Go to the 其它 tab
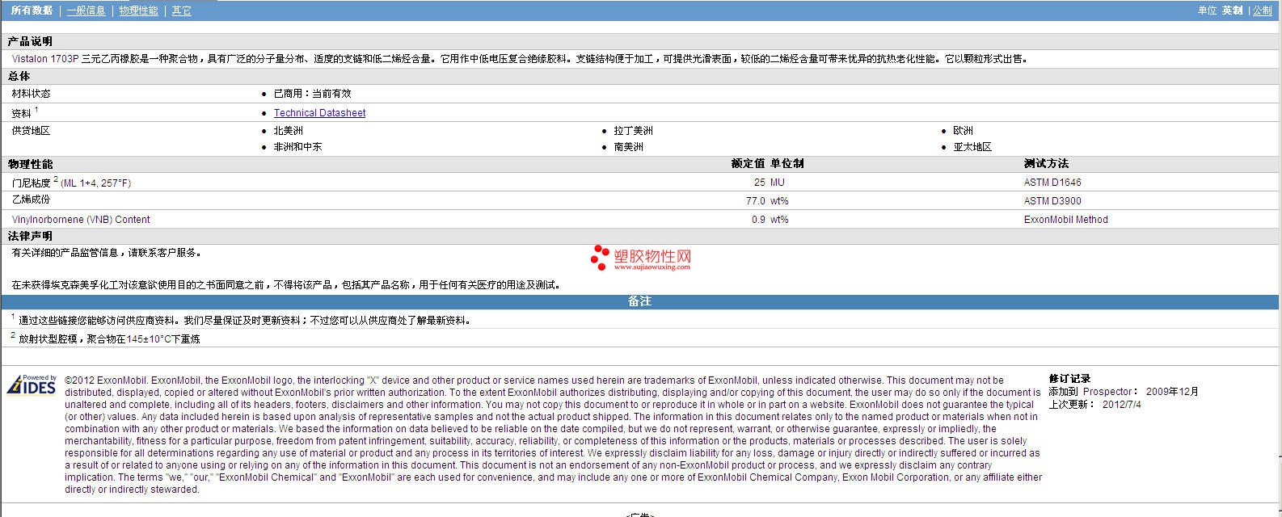This screenshot has height=517, width=1282. [x=182, y=11]
